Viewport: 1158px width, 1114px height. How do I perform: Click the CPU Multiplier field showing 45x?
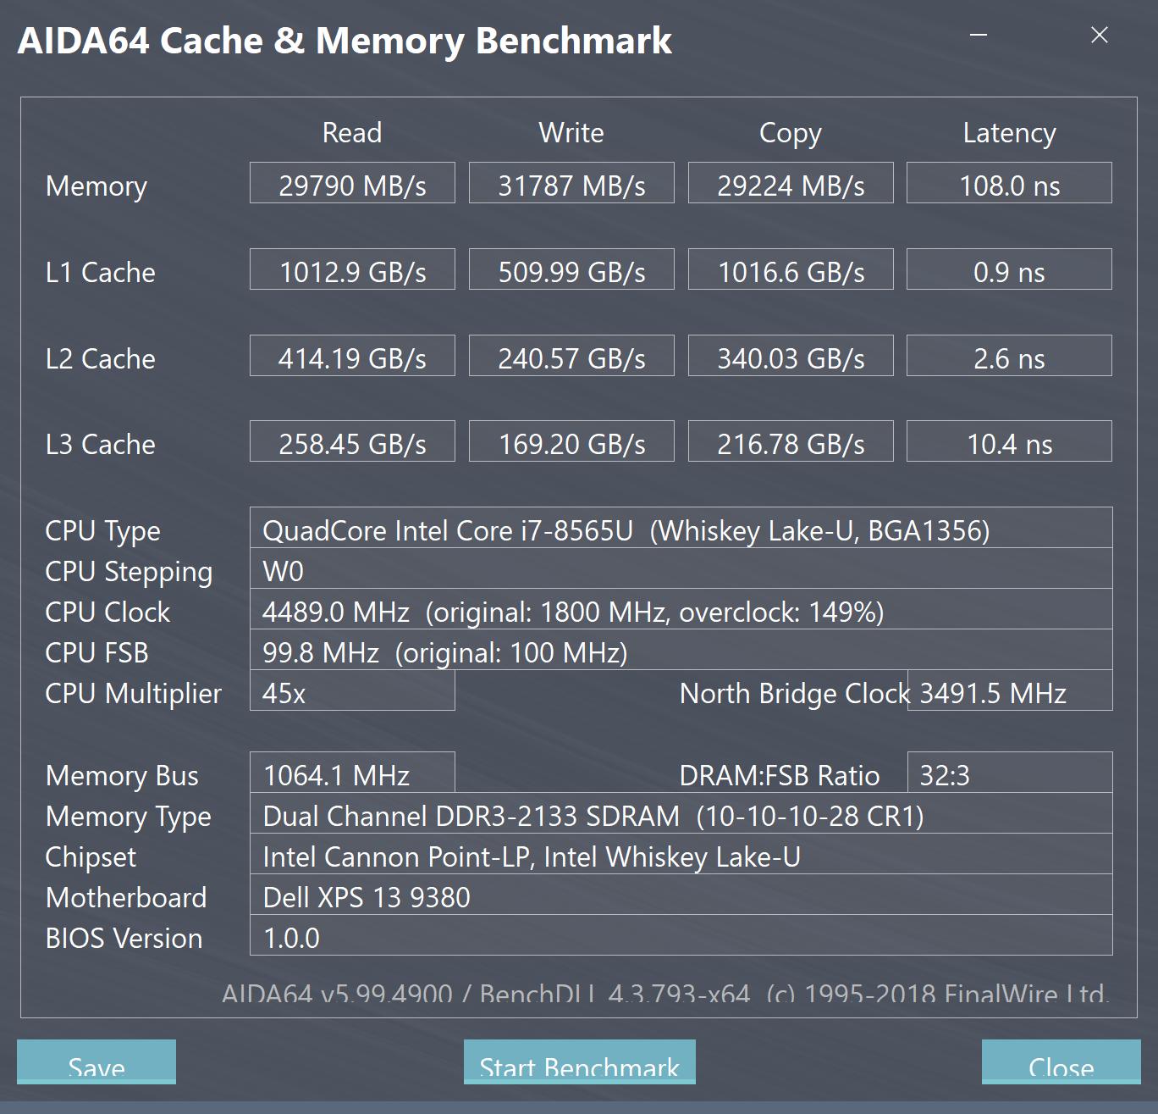(352, 693)
